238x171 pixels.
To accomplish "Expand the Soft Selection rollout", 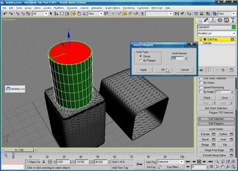I will tap(216, 119).
